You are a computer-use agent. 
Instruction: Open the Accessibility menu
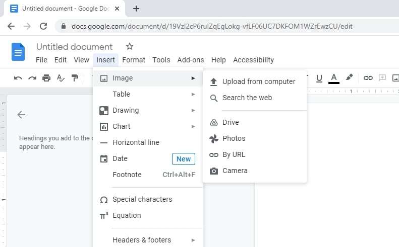point(253,60)
